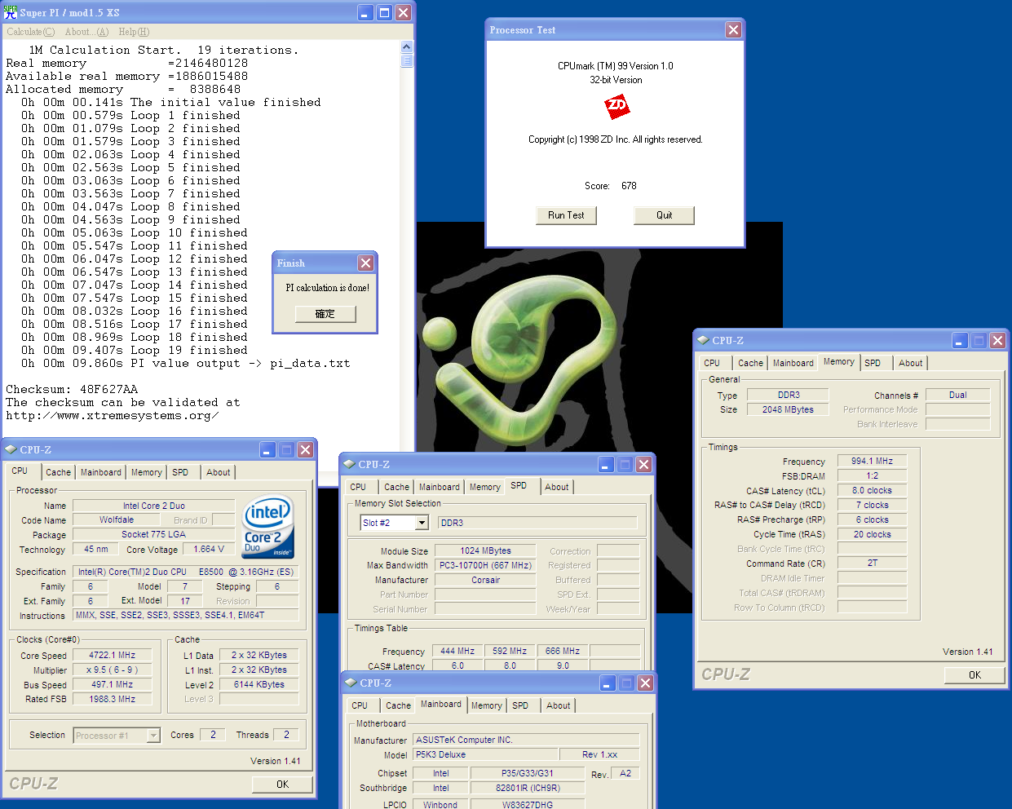Viewport: 1012px width, 809px height.
Task: Switch to Cache tab in CPU-Z CPU window
Action: pos(58,472)
